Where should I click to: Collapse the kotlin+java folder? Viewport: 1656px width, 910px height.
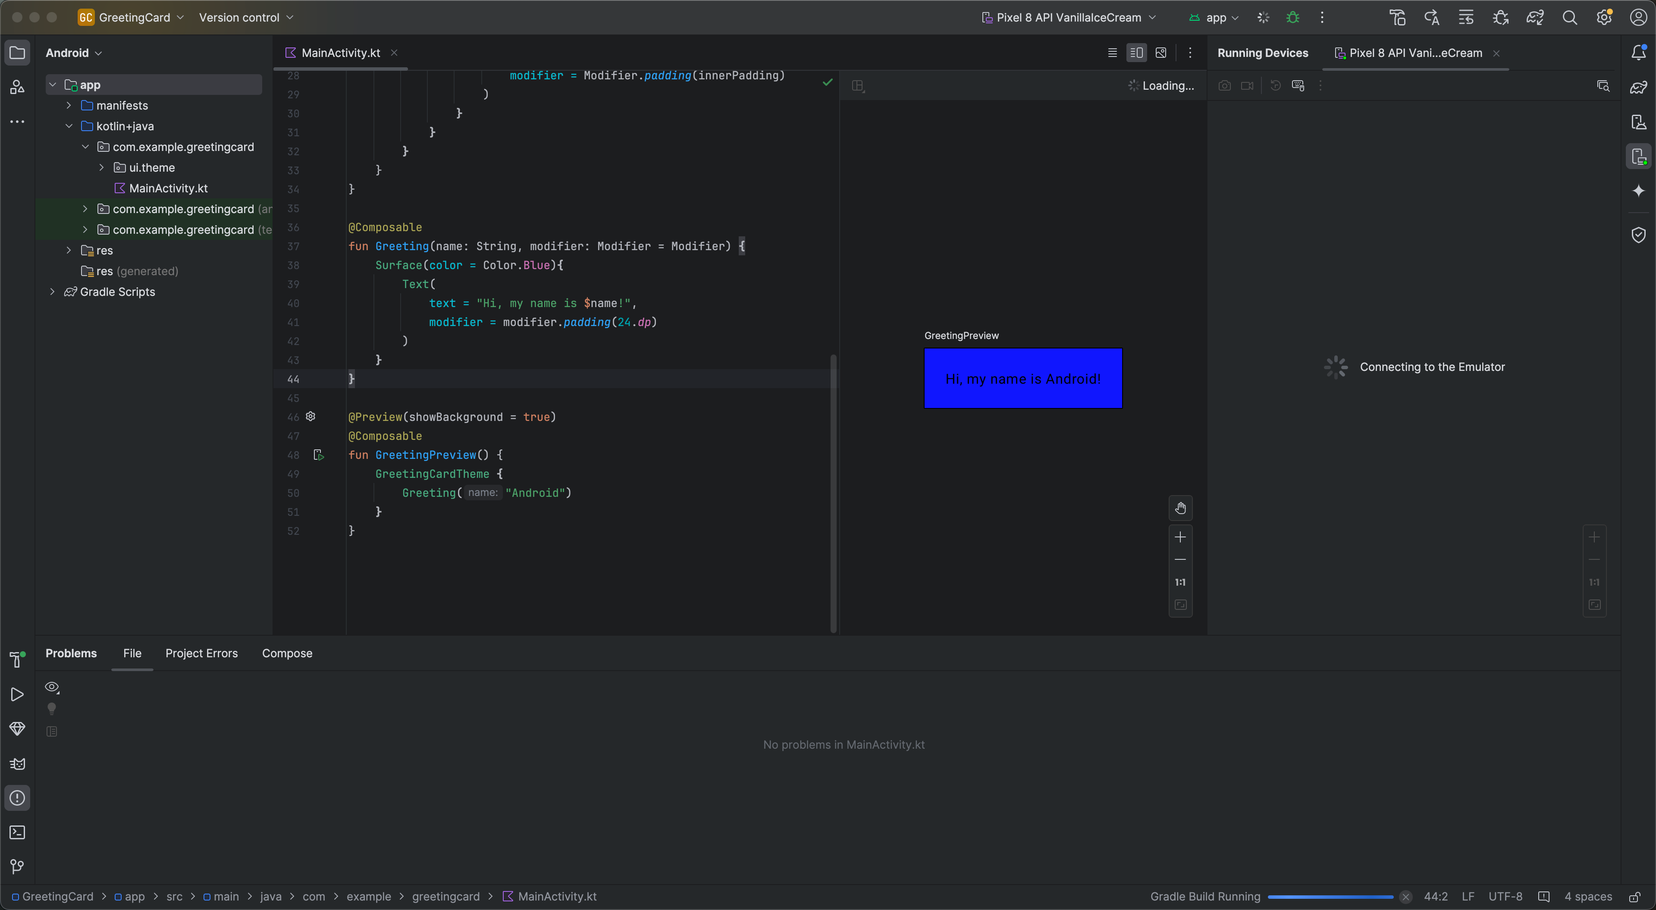[x=69, y=126]
